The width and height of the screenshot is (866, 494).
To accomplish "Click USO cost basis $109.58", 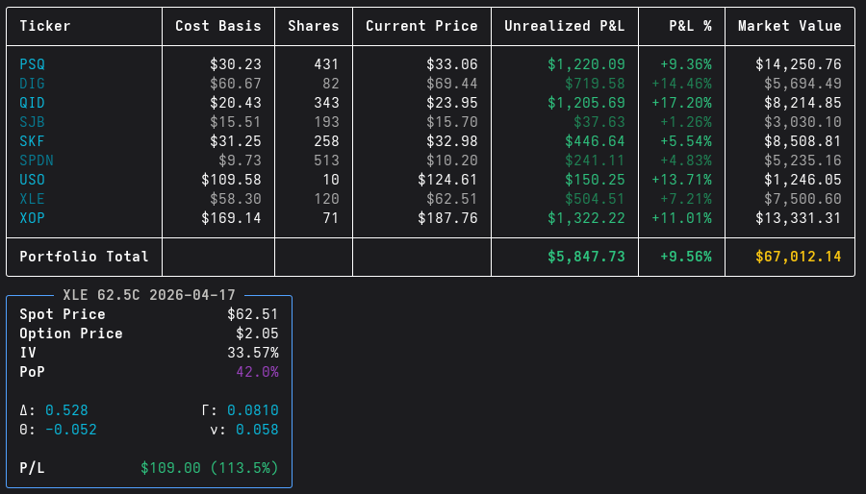I will [x=231, y=180].
